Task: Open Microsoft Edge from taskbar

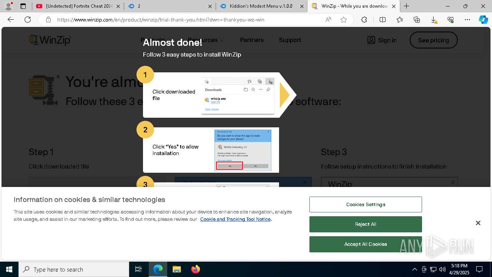Action: click(x=158, y=269)
